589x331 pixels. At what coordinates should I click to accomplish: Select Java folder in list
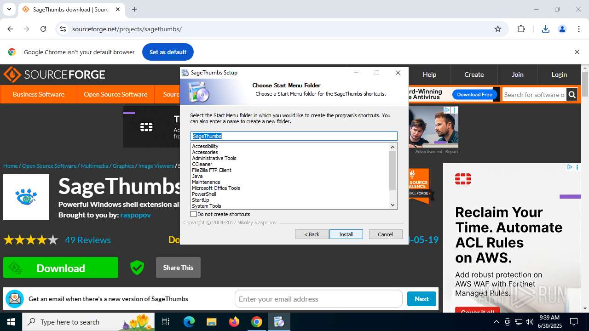tap(197, 176)
